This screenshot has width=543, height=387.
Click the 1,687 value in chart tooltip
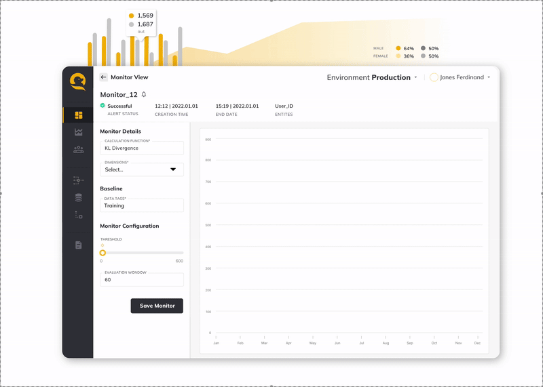(x=145, y=24)
